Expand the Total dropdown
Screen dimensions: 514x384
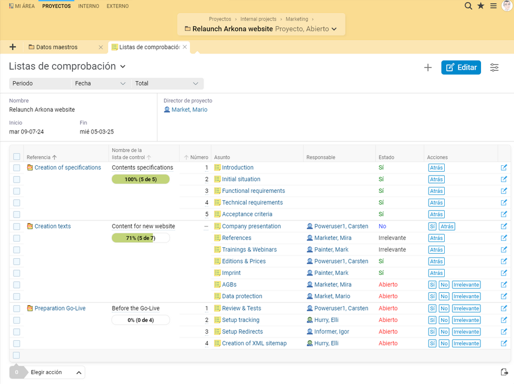[x=167, y=83]
